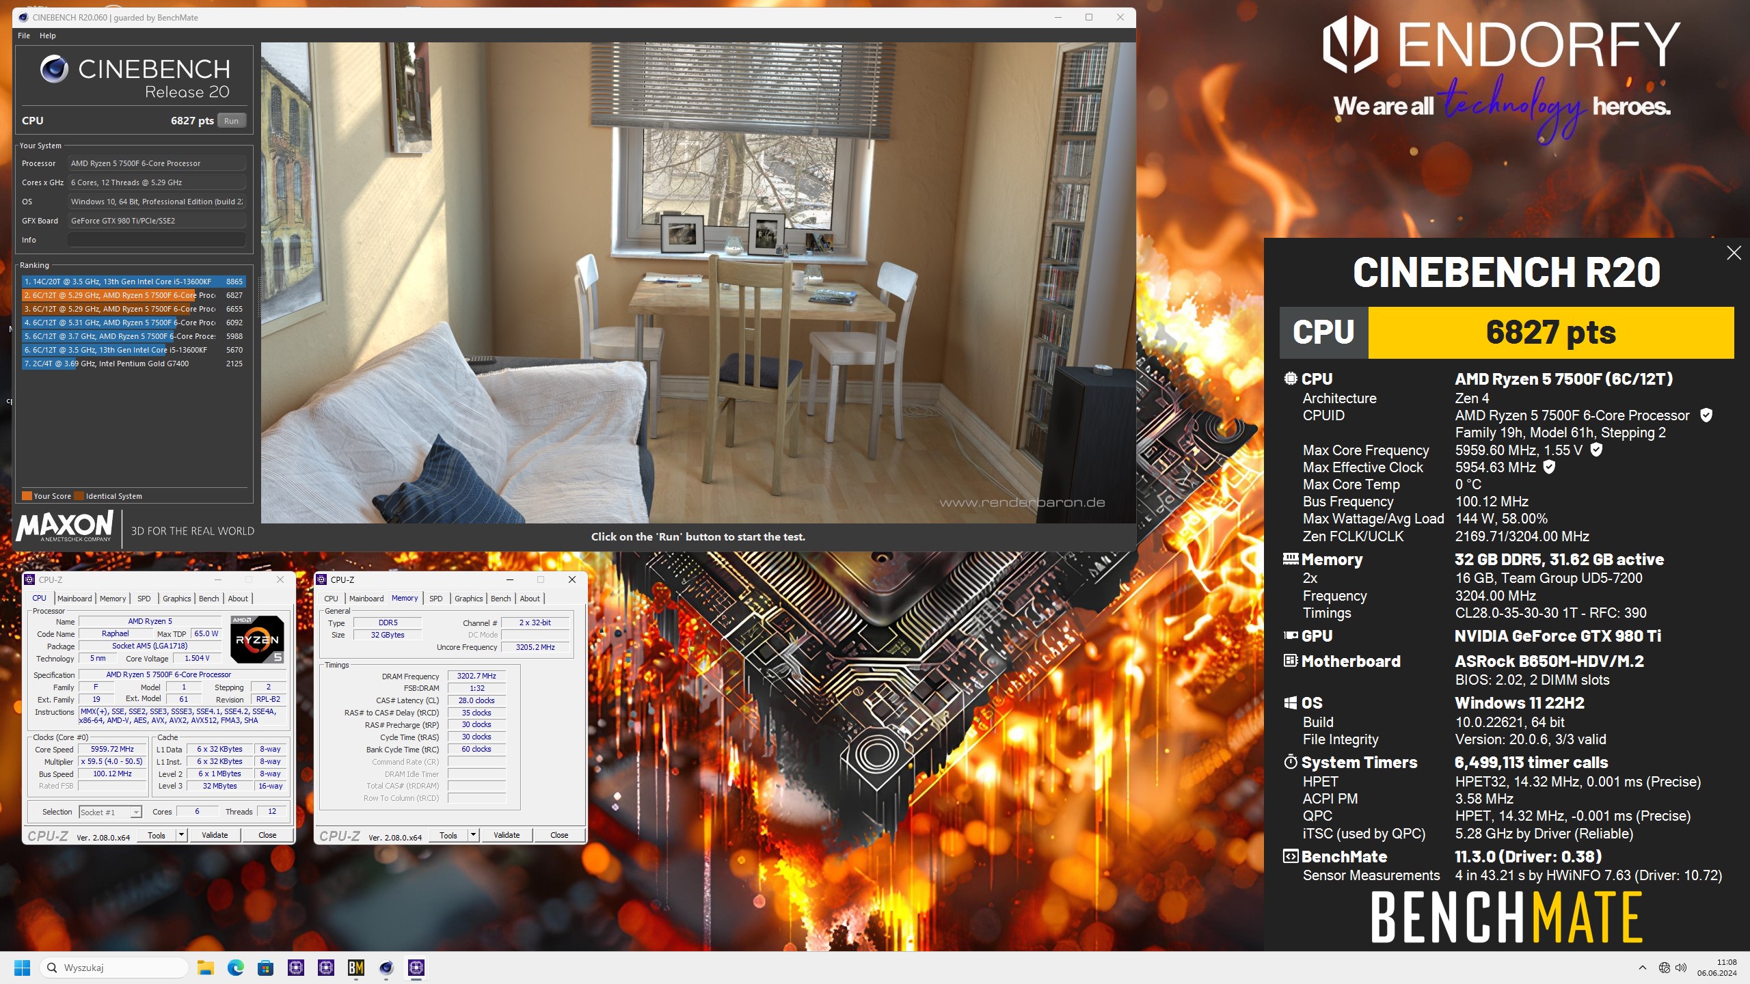Close the BenchMate result panel with X
The width and height of the screenshot is (1750, 984).
coord(1734,253)
